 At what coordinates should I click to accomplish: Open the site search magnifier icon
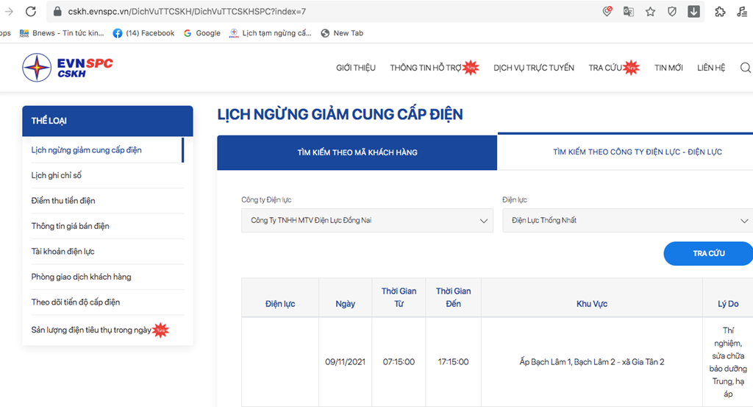(x=746, y=68)
